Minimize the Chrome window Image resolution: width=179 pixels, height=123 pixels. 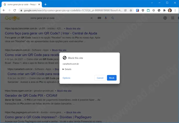159,3
